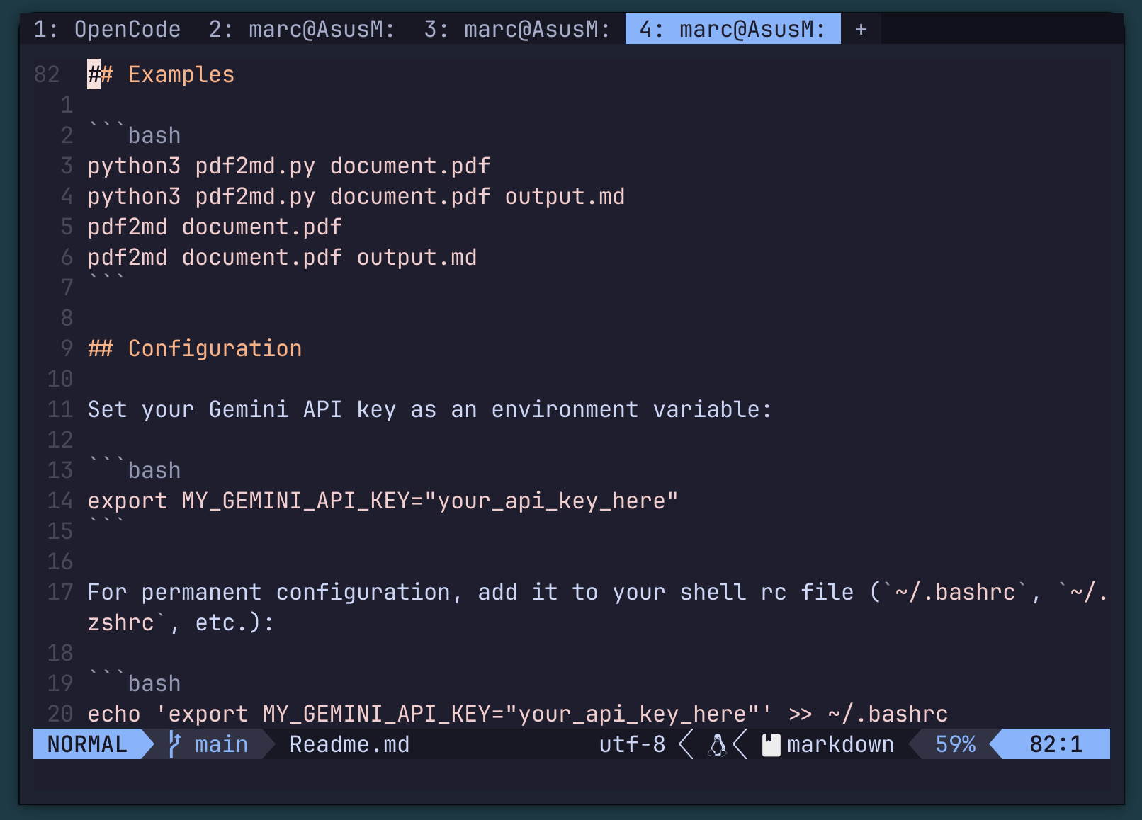
Task: Click the Linux penguin icon in the statusline
Action: tap(718, 744)
